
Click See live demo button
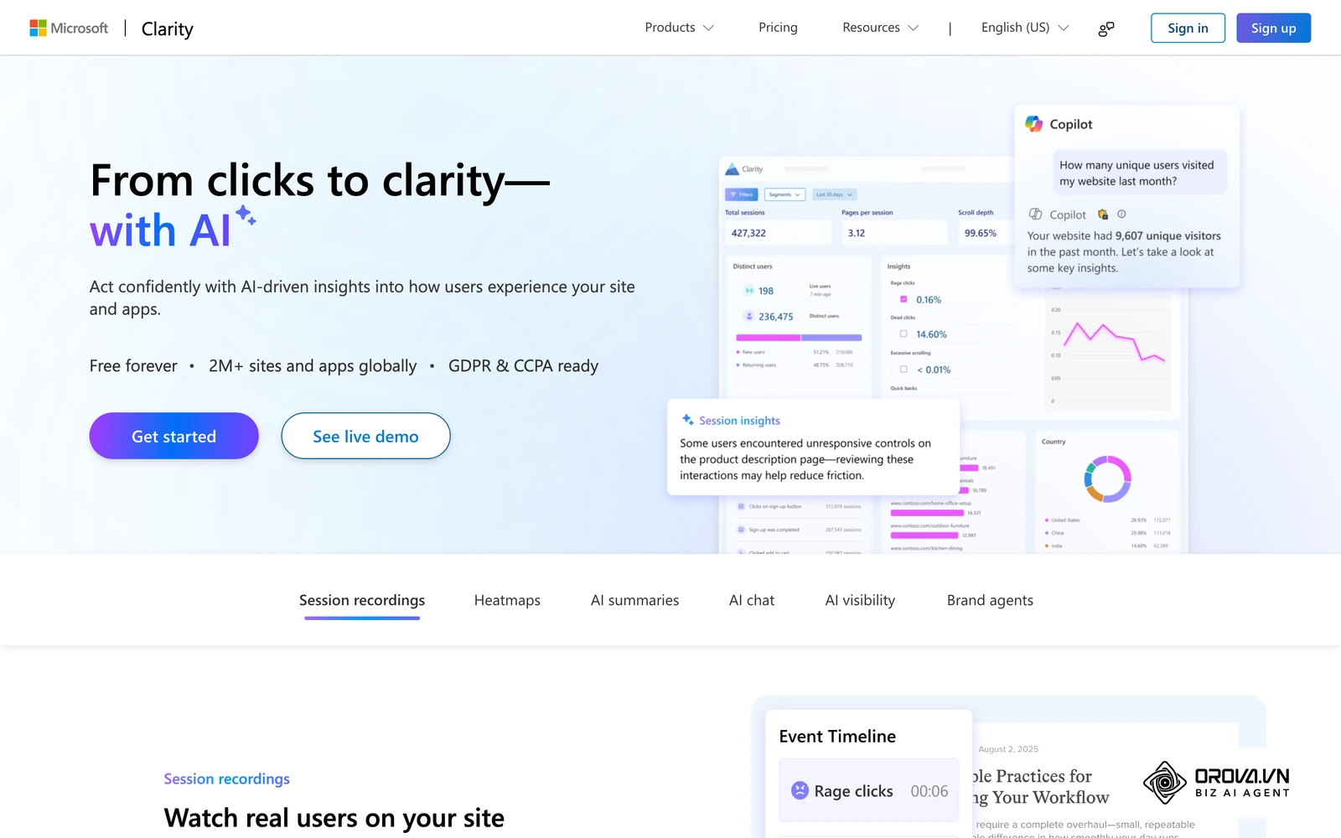coord(365,436)
